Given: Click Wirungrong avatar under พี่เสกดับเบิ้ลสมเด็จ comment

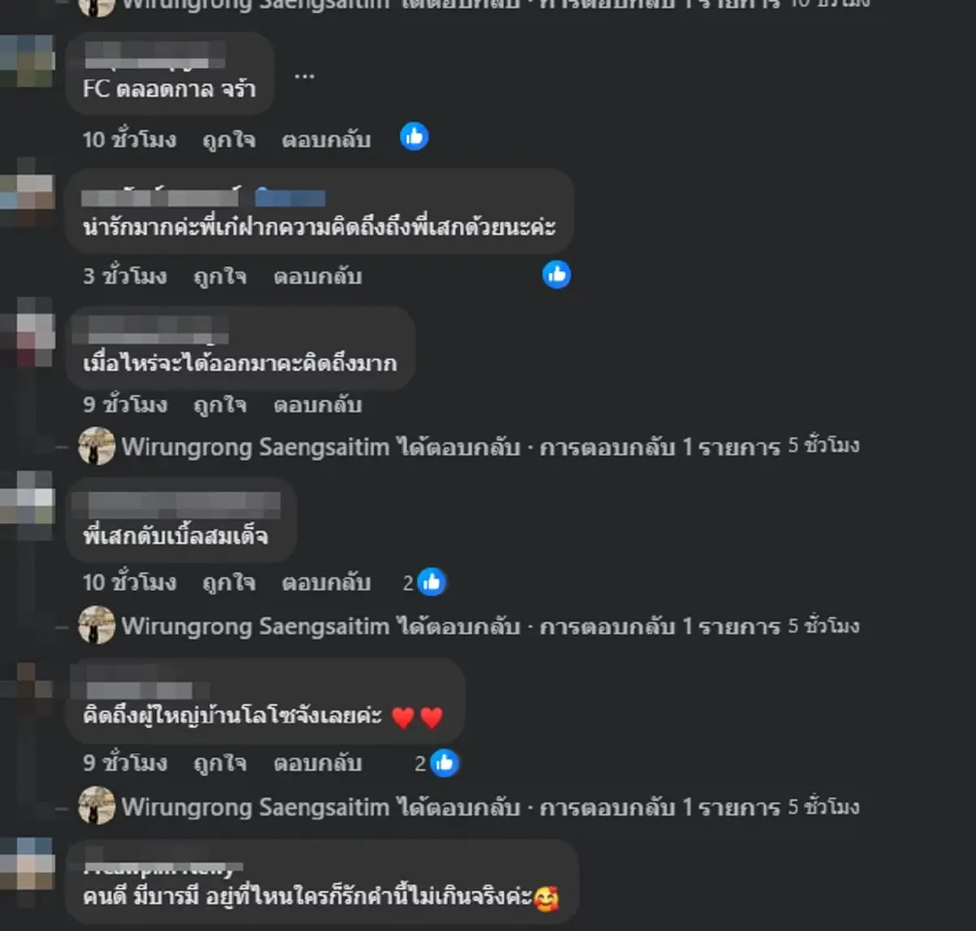Looking at the screenshot, I should 96,625.
